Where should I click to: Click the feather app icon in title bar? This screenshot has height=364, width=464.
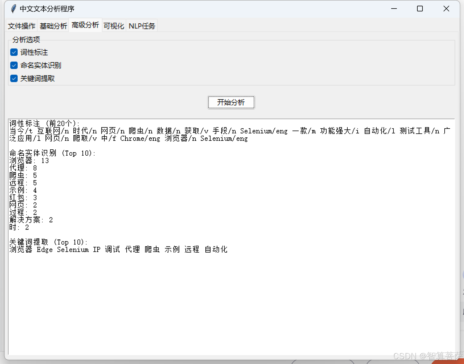(x=13, y=9)
